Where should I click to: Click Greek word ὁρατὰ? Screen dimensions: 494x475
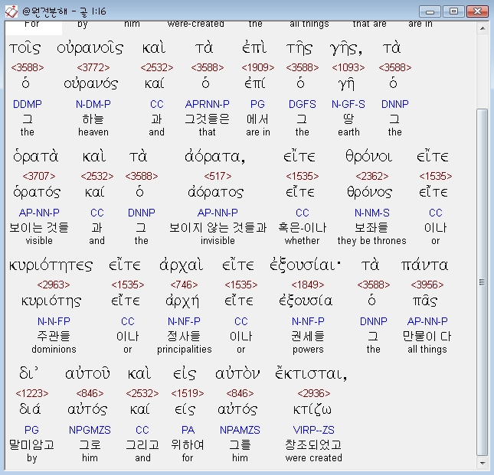click(35, 156)
